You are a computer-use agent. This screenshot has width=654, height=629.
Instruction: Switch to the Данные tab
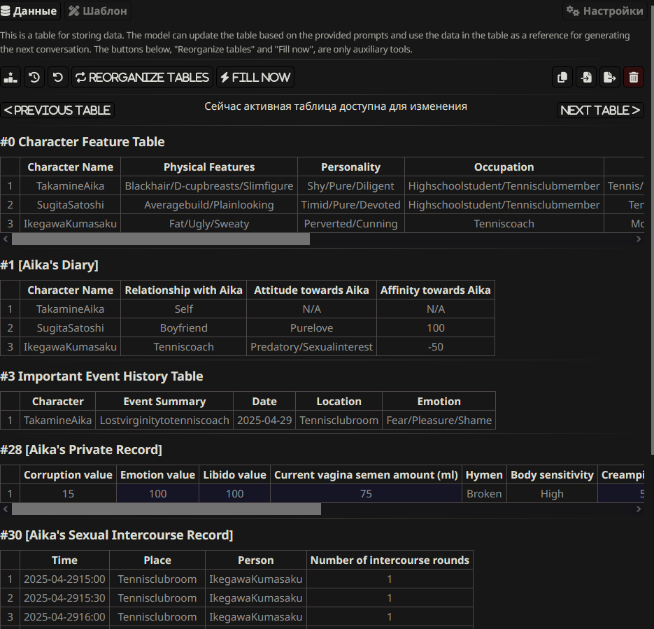(29, 10)
